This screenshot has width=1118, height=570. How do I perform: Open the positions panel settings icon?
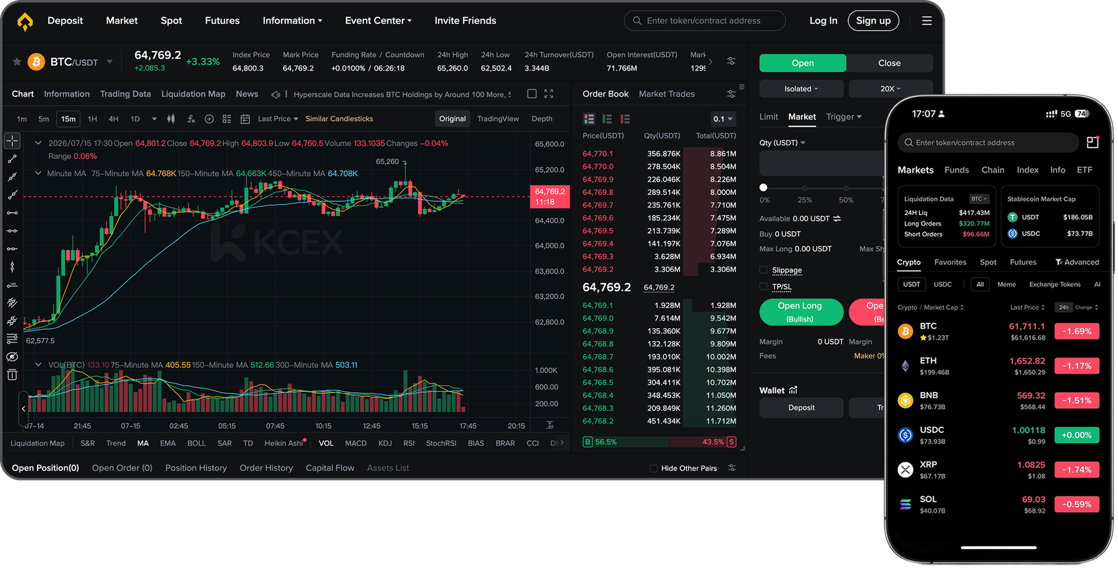click(x=732, y=468)
